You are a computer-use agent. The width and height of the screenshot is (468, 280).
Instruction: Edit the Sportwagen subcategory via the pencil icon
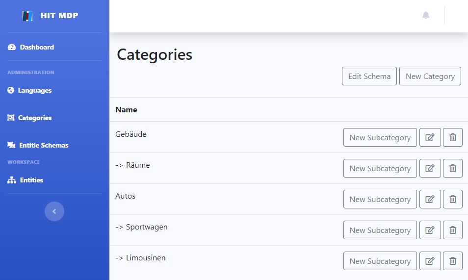[x=430, y=230]
